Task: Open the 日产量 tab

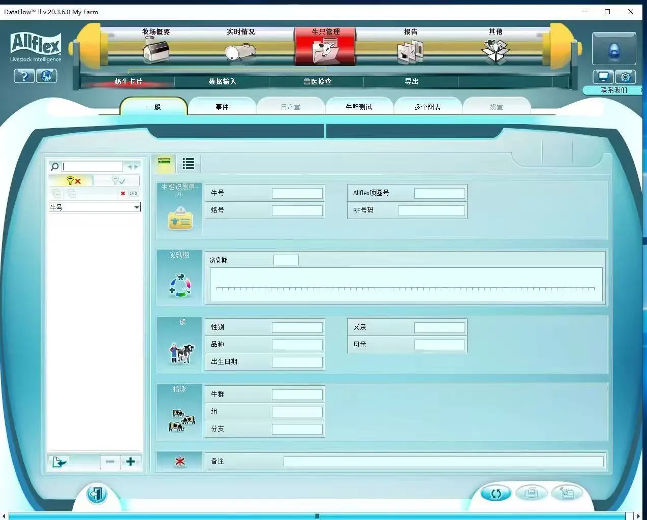Action: (x=290, y=106)
